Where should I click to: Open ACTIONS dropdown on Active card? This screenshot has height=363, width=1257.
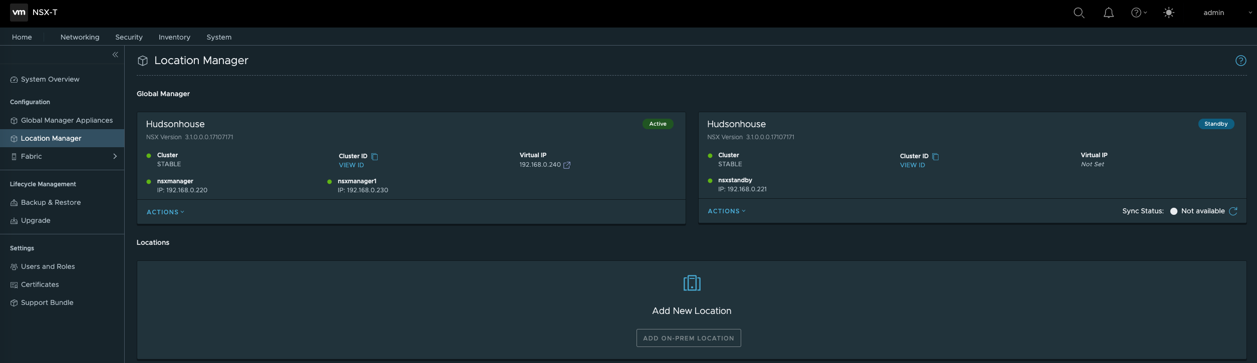[x=165, y=212]
